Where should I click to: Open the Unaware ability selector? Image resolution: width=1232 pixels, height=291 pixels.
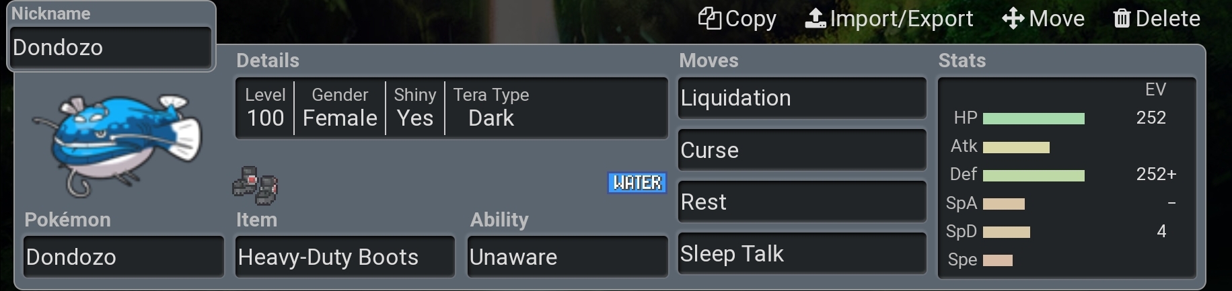pyautogui.click(x=567, y=257)
